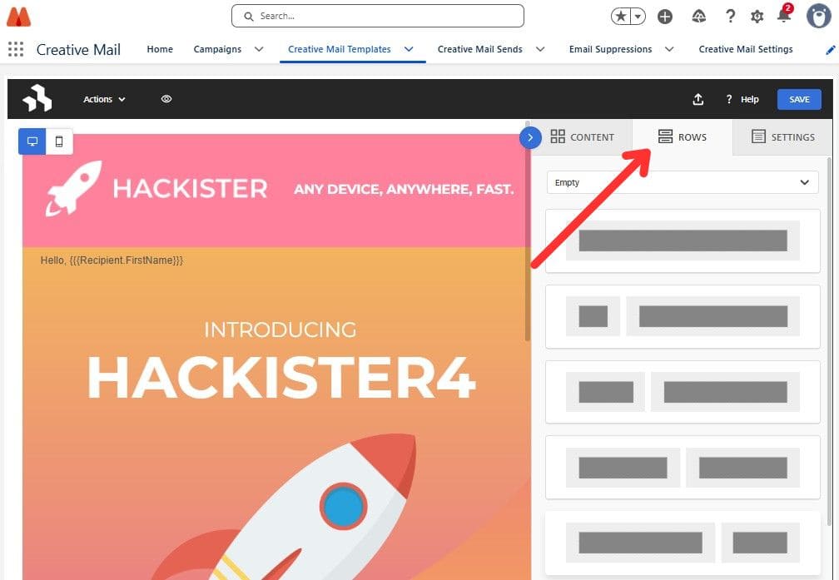This screenshot has height=580, width=839.
Task: Open the Creative Mail Settings tab
Action: (746, 49)
